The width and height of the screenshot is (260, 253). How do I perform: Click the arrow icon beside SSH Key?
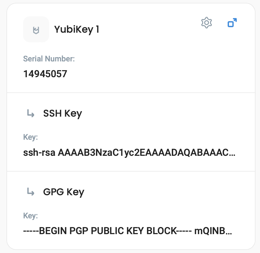click(30, 114)
